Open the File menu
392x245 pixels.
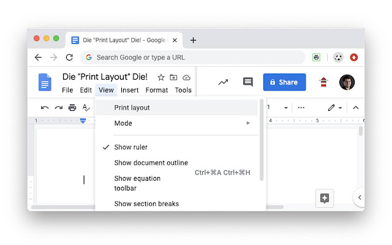coord(67,90)
